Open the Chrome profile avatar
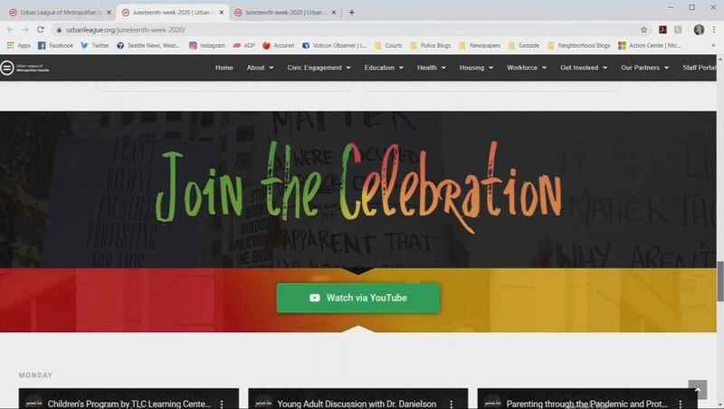This screenshot has height=409, width=724. coord(699,30)
